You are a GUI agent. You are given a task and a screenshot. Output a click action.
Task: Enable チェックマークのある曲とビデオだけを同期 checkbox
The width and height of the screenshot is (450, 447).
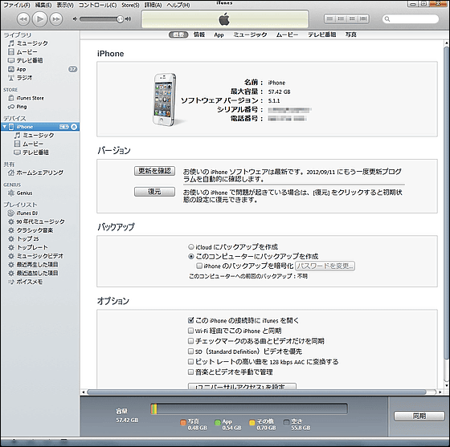coord(191,341)
